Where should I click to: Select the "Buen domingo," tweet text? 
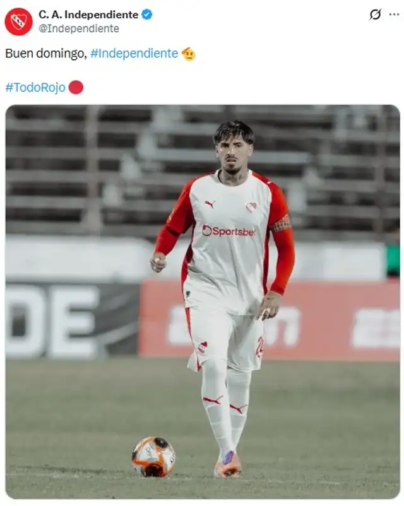pos(46,54)
